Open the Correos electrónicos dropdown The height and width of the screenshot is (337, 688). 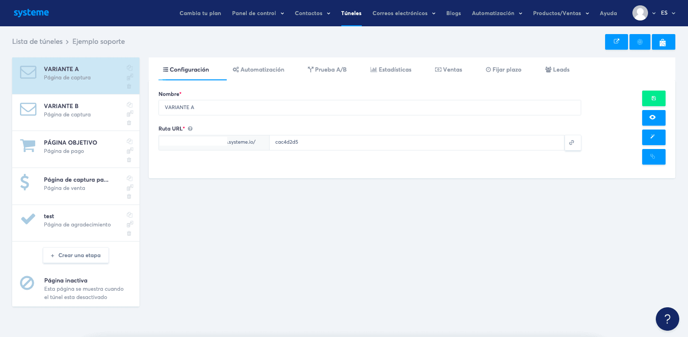tap(404, 13)
